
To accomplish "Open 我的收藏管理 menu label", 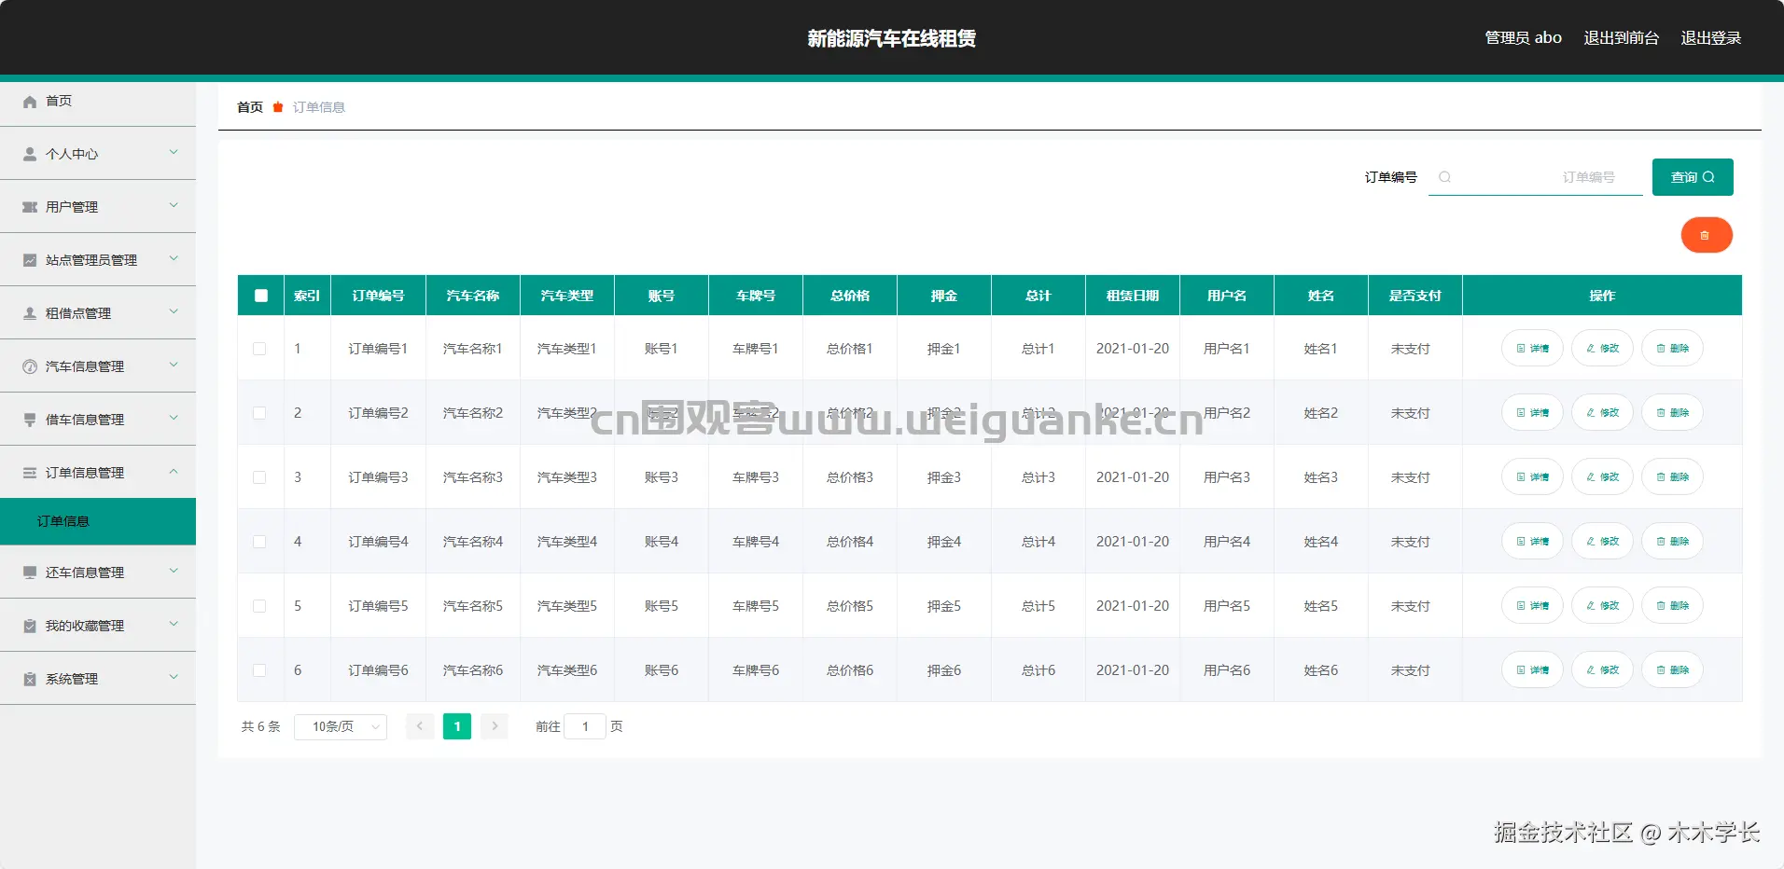I will (85, 626).
